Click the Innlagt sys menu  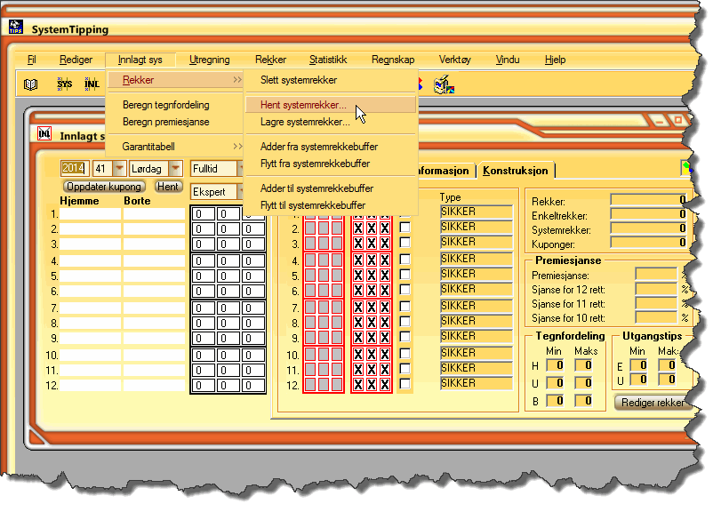[140, 60]
